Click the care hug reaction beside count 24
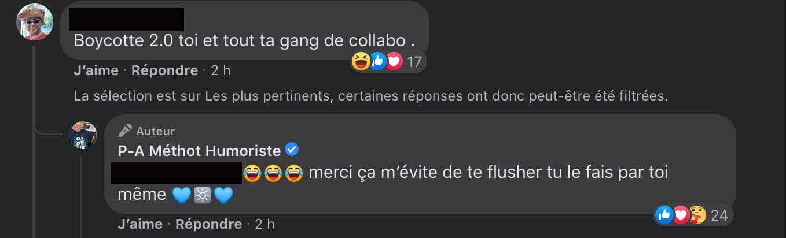The height and width of the screenshot is (238, 786). pyautogui.click(x=698, y=215)
